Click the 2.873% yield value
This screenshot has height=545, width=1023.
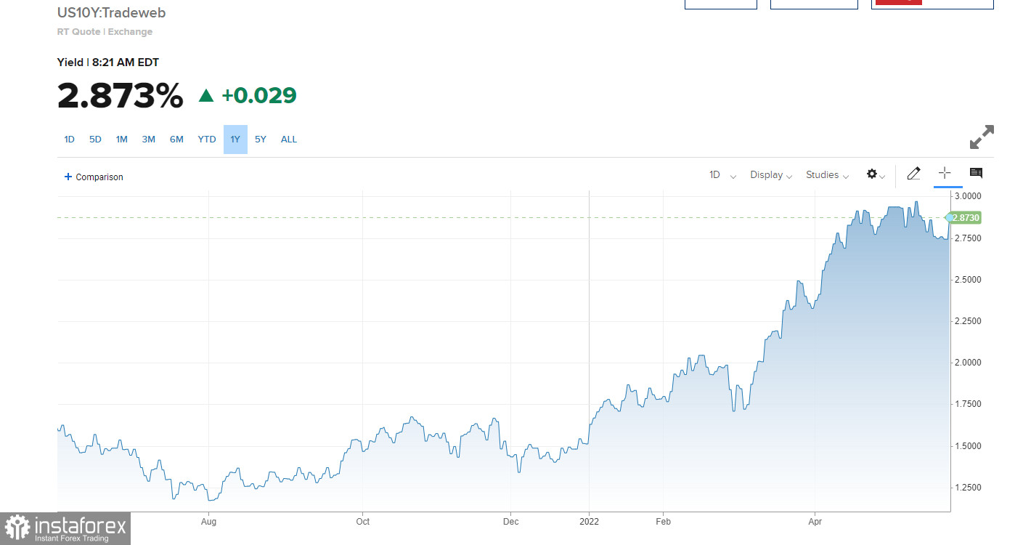pyautogui.click(x=121, y=96)
